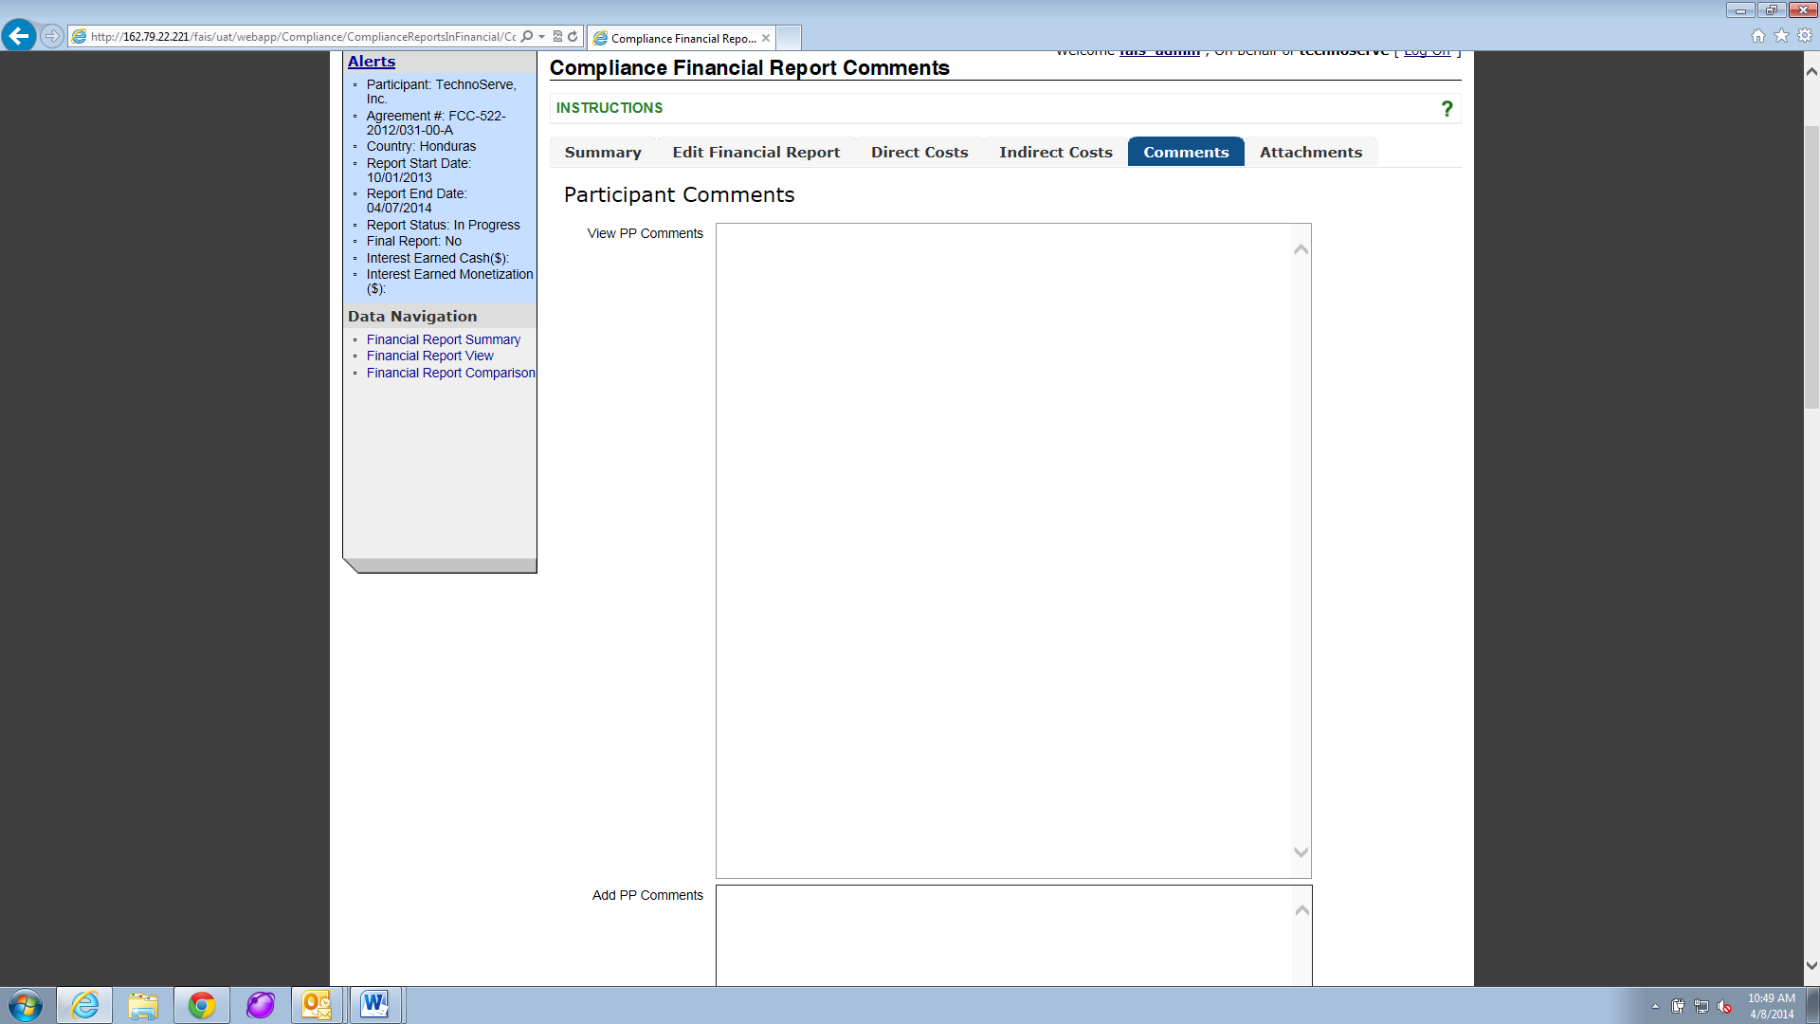Switch to the Attachments tab

[1310, 153]
